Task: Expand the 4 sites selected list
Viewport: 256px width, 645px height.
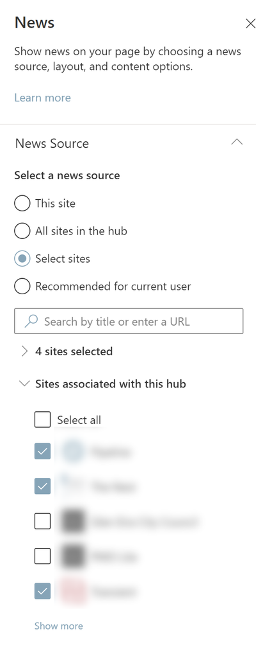Action: (x=24, y=351)
